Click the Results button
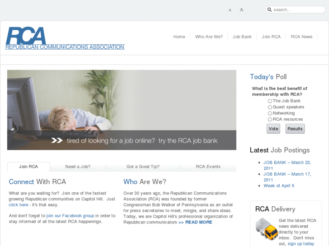Viewport: 329px width, 246px height. tap(295, 129)
